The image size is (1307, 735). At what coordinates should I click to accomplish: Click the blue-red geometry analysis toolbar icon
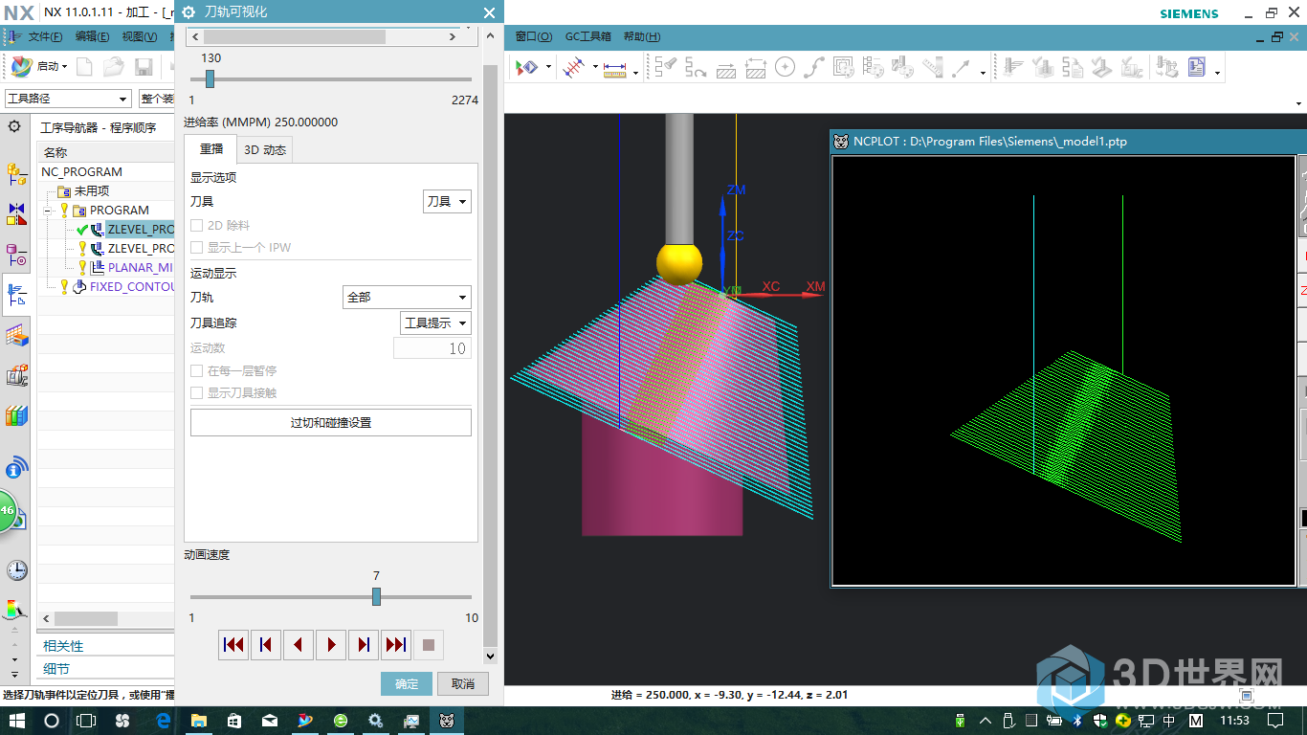[x=574, y=67]
